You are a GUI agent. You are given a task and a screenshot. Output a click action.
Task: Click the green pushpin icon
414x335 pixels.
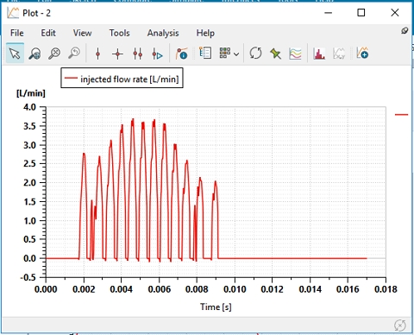tap(275, 54)
